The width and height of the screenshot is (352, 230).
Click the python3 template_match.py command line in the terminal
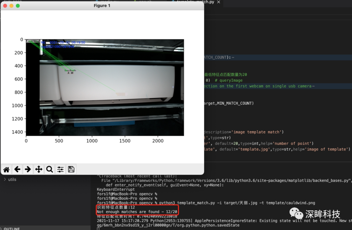click(206, 203)
